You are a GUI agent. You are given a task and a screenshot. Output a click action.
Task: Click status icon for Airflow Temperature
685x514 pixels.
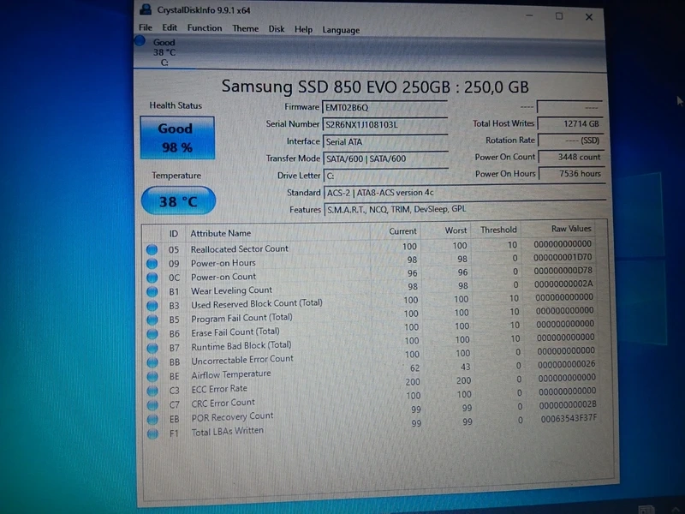tap(152, 376)
